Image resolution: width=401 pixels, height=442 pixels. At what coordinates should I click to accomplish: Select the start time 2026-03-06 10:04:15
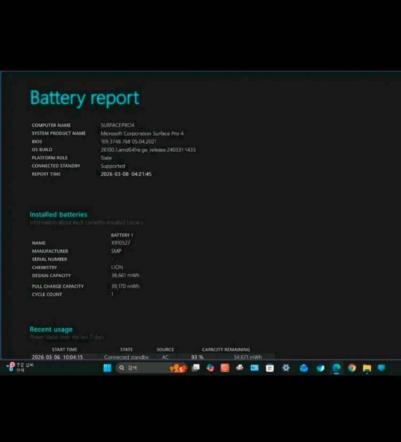pos(58,357)
